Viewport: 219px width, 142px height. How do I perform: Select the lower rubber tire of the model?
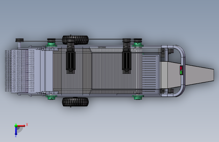pyautogui.click(x=75, y=102)
